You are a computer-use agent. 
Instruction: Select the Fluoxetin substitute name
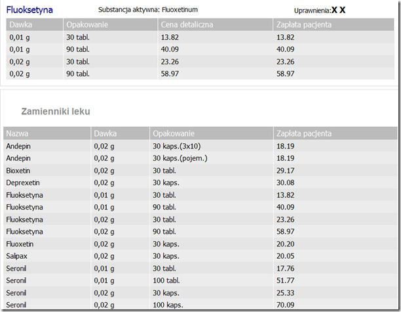tap(20, 244)
